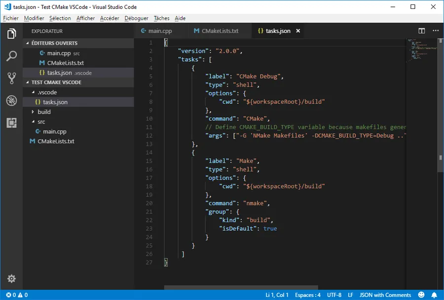Change indentation via Espaces : 4

(307, 295)
